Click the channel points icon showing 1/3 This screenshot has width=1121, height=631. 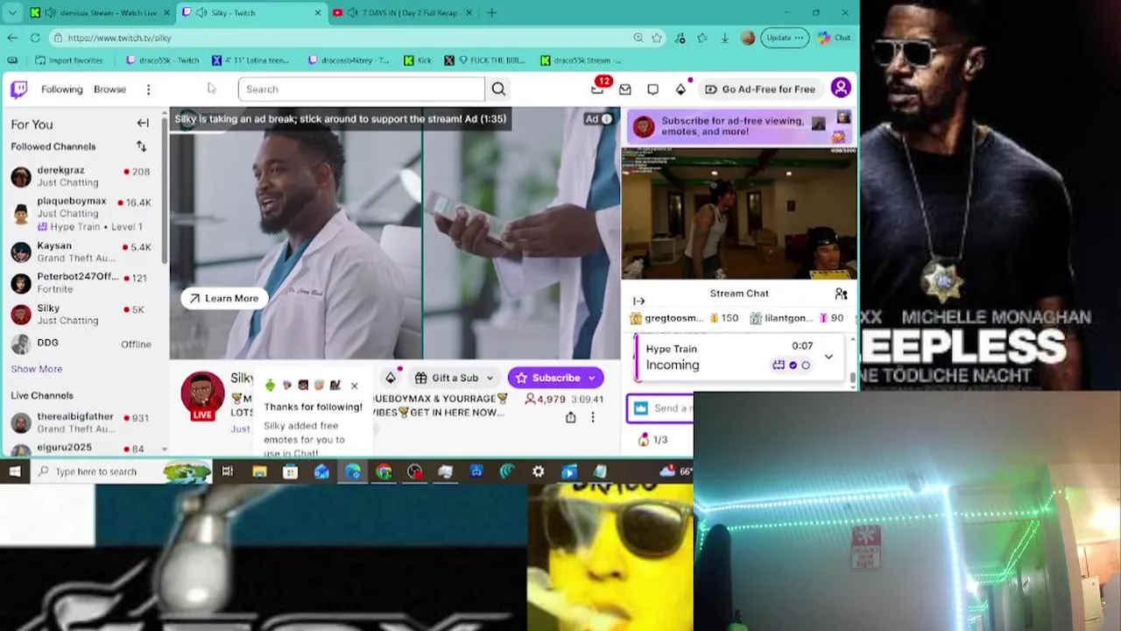(652, 440)
